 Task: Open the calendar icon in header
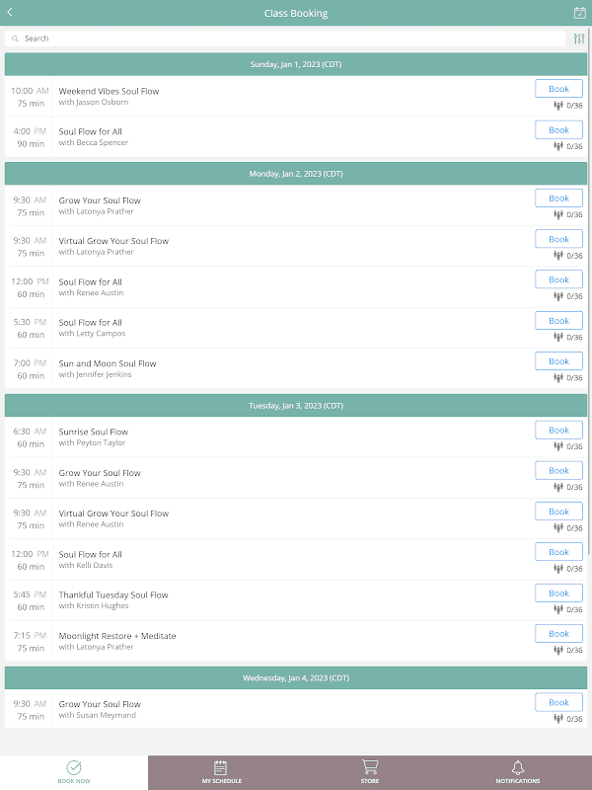point(579,13)
